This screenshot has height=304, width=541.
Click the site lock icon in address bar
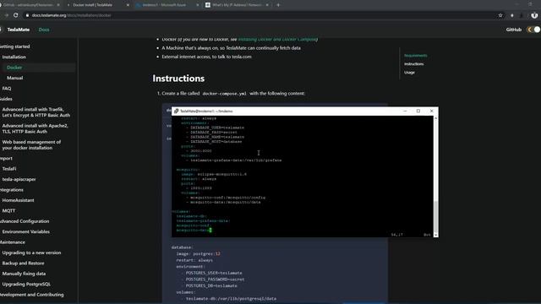click(27, 15)
